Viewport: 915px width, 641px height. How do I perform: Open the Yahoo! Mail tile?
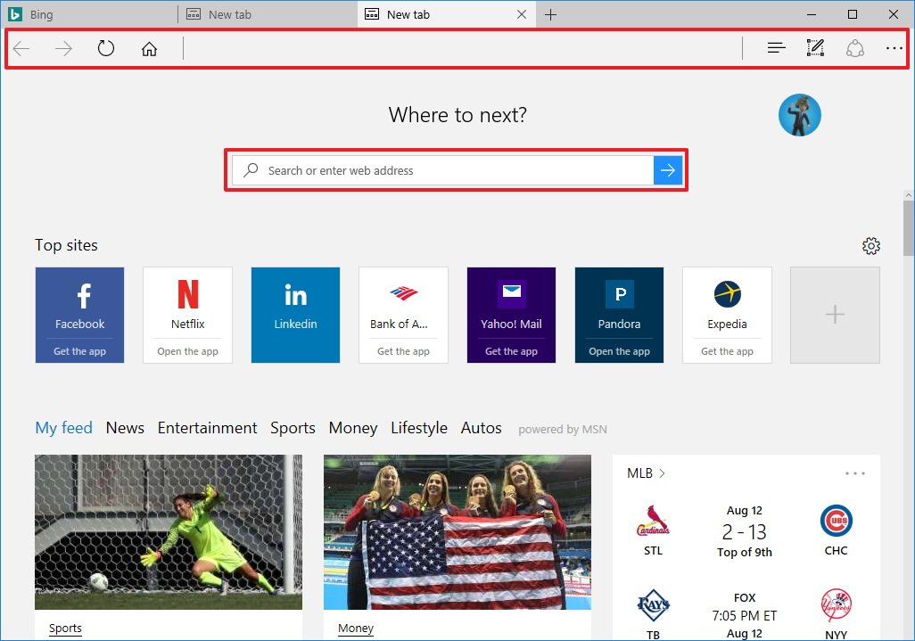[511, 315]
